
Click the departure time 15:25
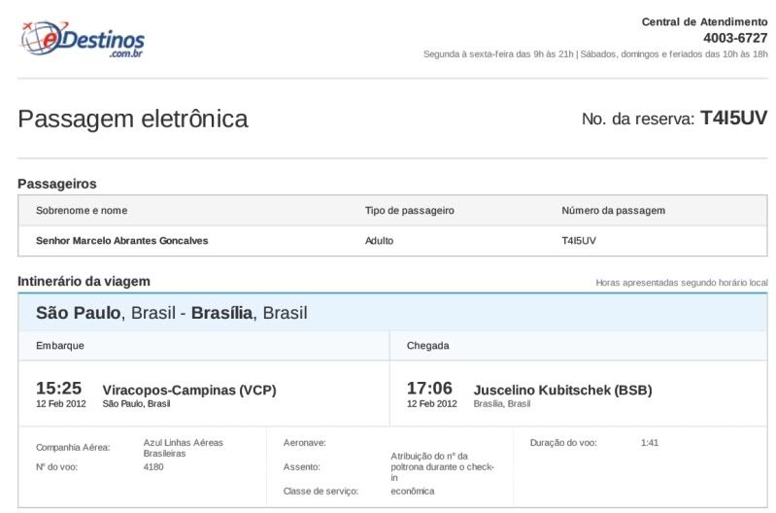tap(58, 388)
